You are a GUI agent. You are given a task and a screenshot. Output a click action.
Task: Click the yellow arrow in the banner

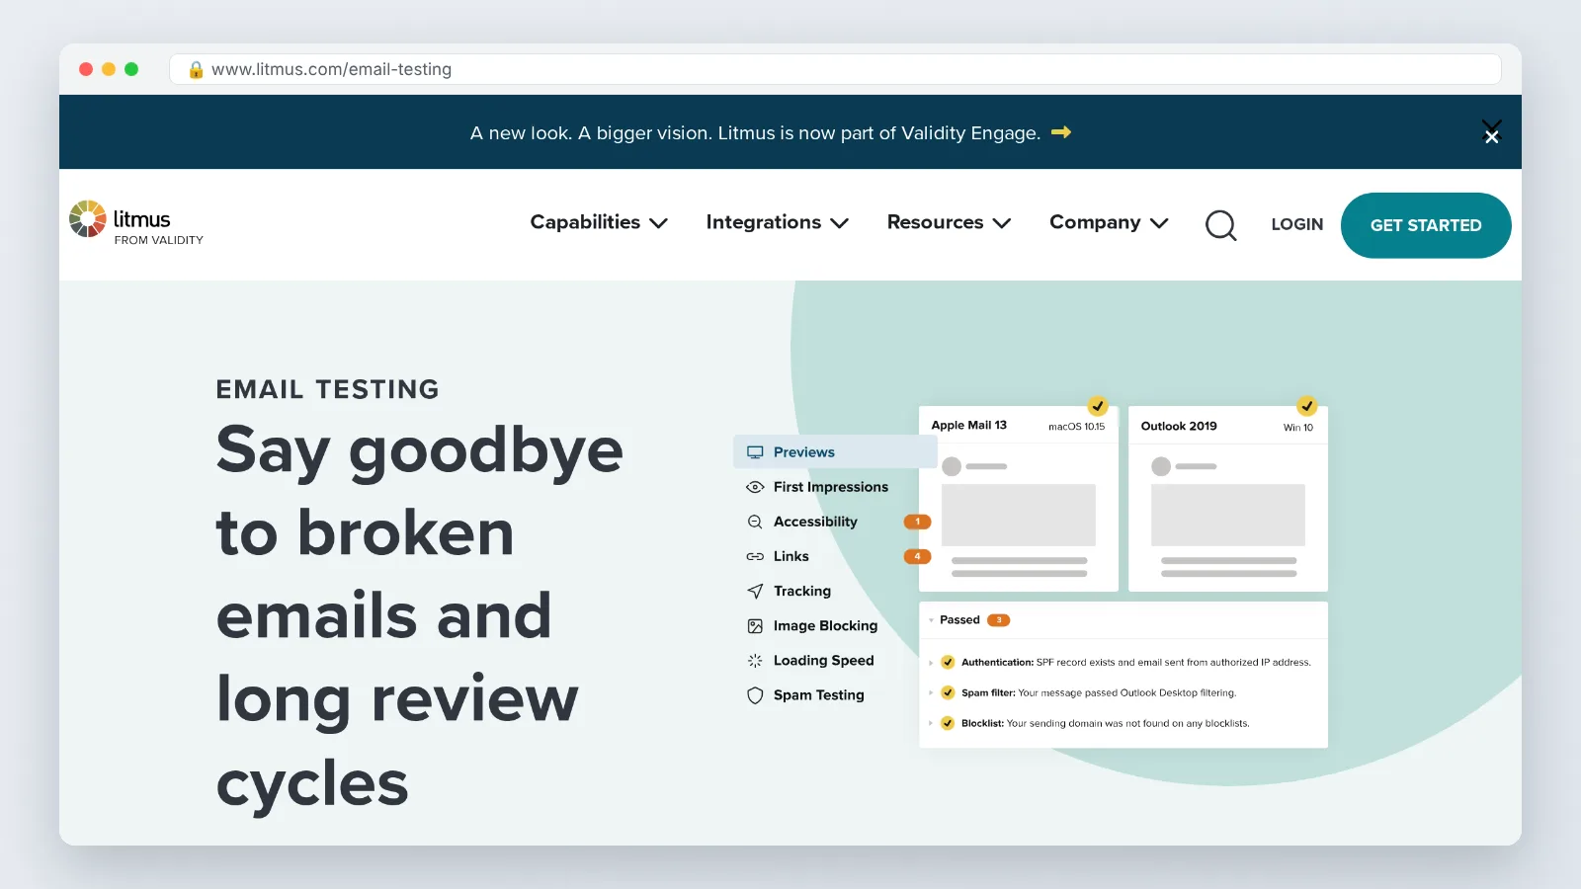point(1061,132)
